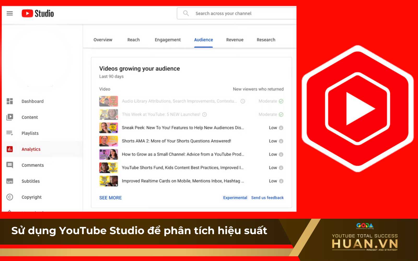Click the Copyright circle icon

10,197
